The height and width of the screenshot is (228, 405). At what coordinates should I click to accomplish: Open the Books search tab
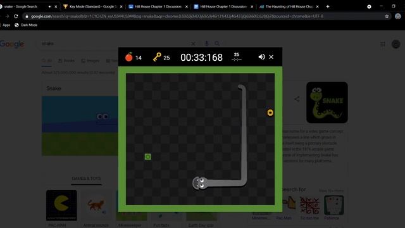(66, 61)
